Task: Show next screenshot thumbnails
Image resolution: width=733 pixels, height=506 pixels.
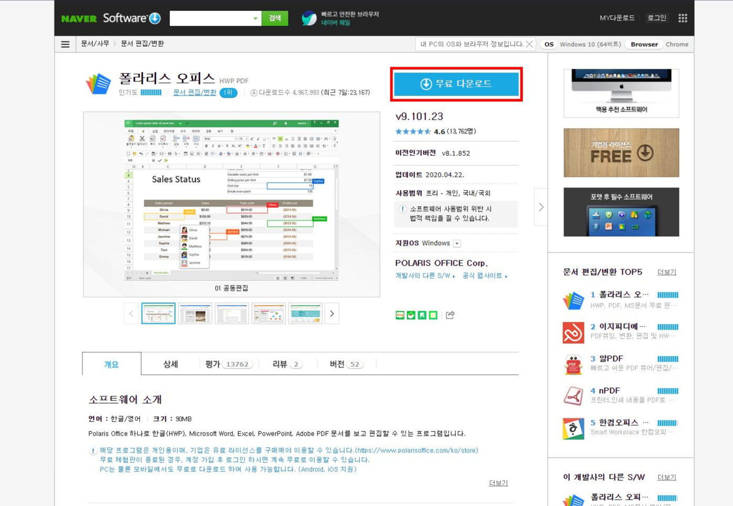Action: pos(332,314)
